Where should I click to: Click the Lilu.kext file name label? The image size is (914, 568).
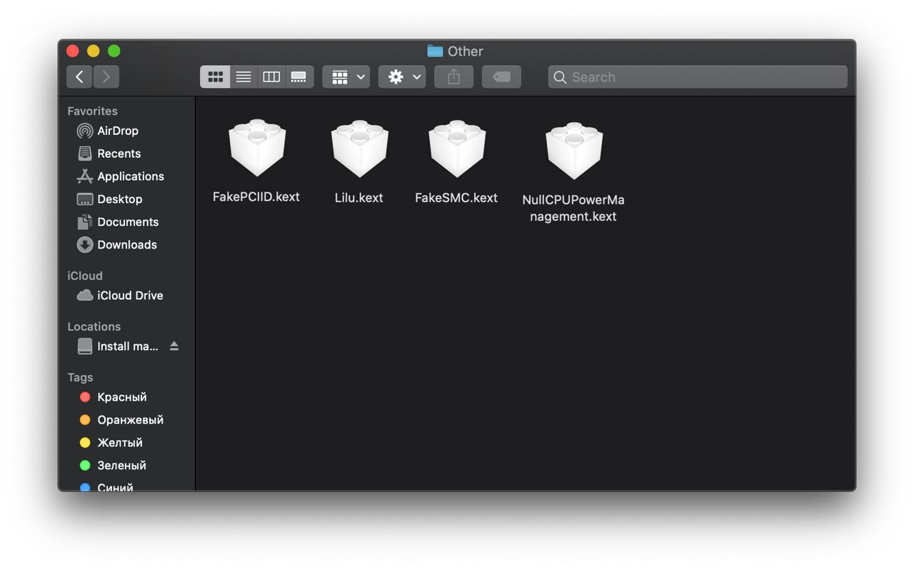(x=359, y=198)
